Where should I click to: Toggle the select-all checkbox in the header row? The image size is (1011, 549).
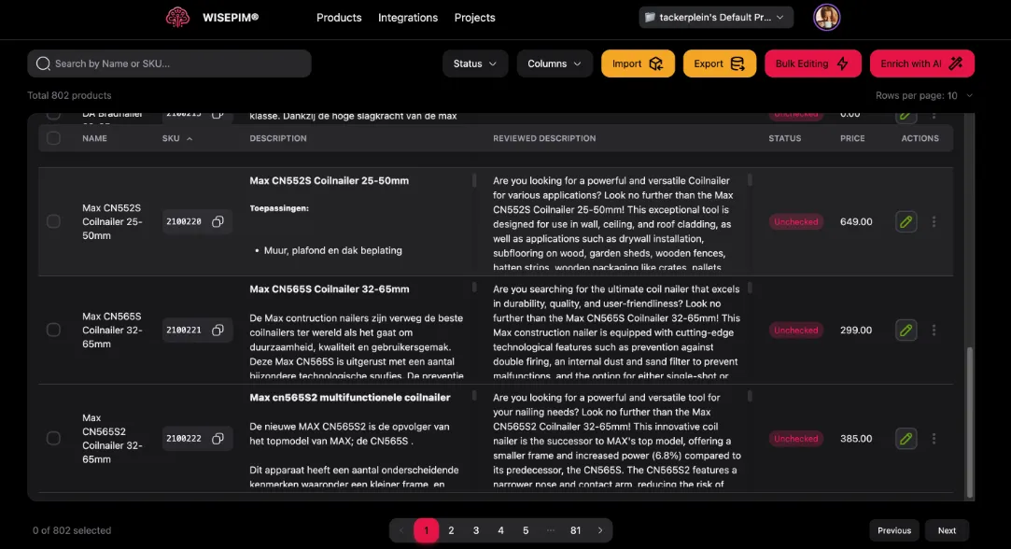click(53, 137)
